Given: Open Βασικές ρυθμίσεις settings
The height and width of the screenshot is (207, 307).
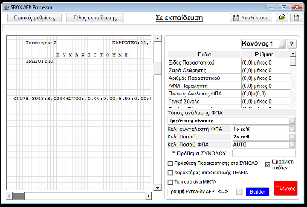Looking at the screenshot, I should 35,17.
